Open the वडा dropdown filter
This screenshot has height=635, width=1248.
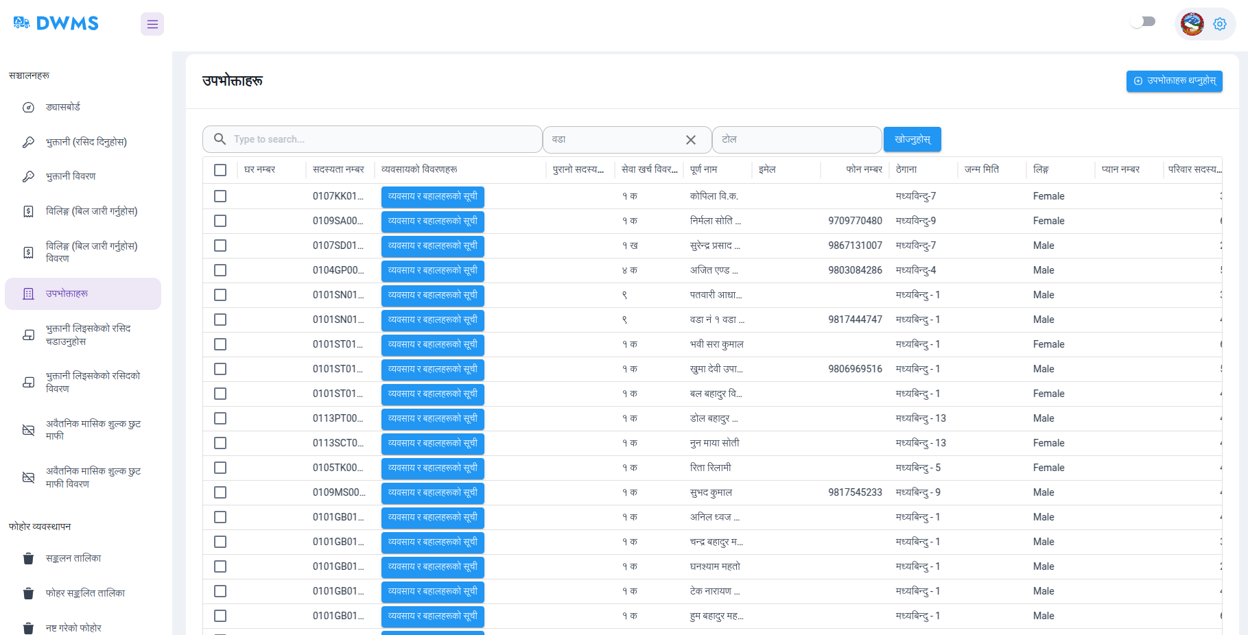[x=617, y=139]
